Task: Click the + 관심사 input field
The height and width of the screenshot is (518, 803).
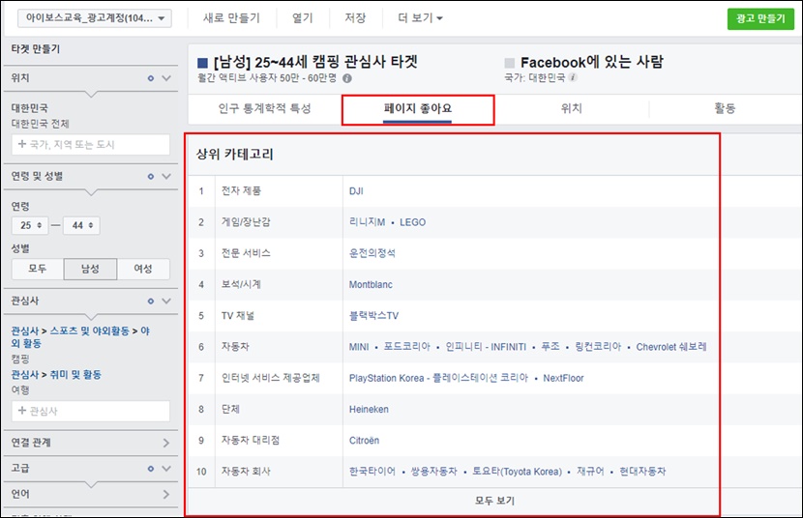Action: coord(91,411)
